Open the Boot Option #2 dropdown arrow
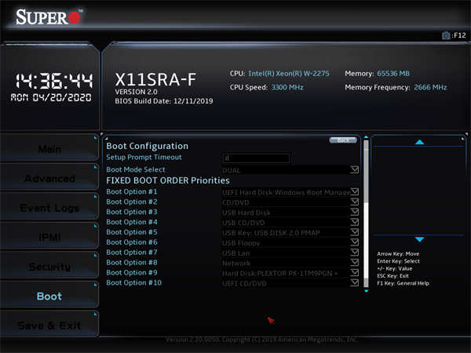Screen dimensions: 471x353 pyautogui.click(x=355, y=202)
